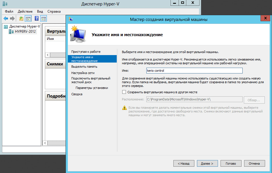Click the yellow warning icon about snapshots
Screen dimensions: 272x173
[x=124, y=108]
